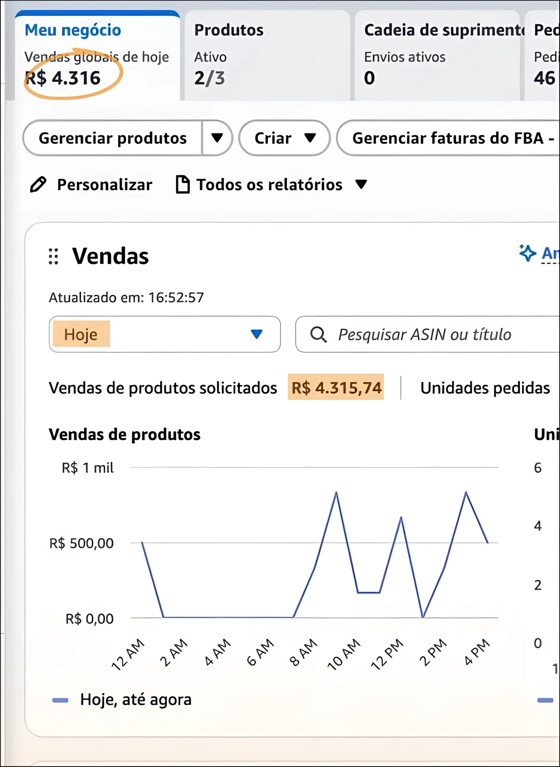Click the Ativo 2/3 products count
The width and height of the screenshot is (560, 767).
210,78
